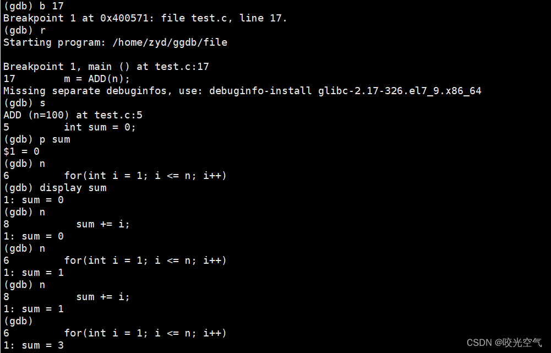Click the '$1 = 0' print result

click(x=21, y=151)
